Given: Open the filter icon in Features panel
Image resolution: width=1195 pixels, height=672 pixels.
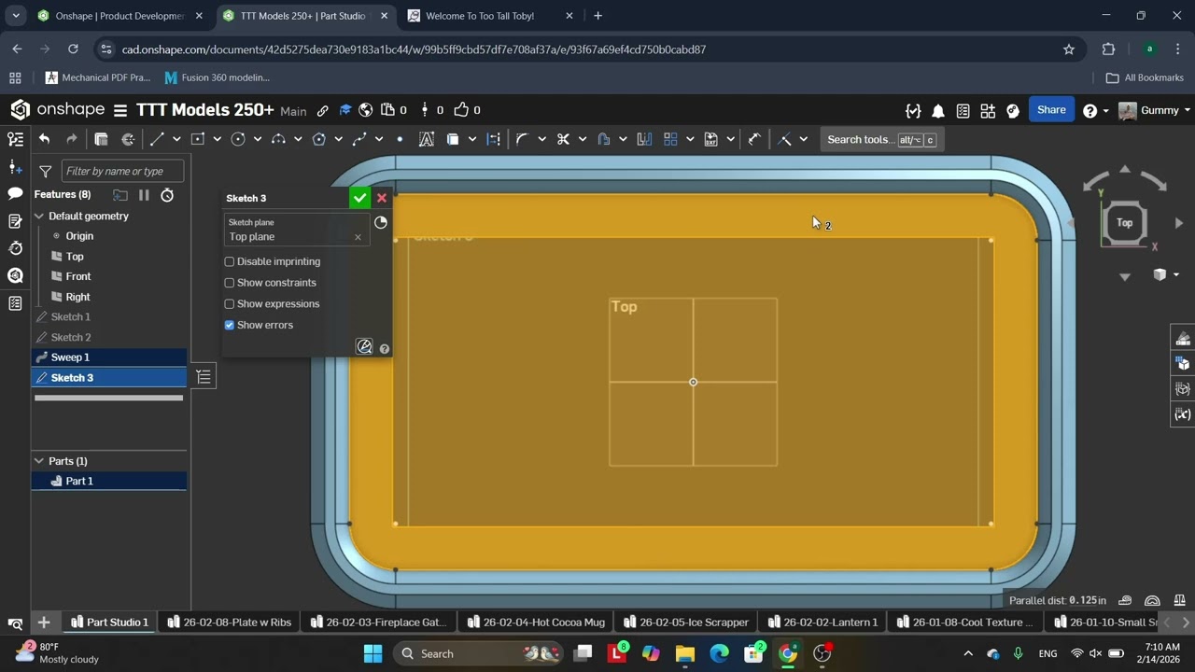Looking at the screenshot, I should (x=45, y=171).
